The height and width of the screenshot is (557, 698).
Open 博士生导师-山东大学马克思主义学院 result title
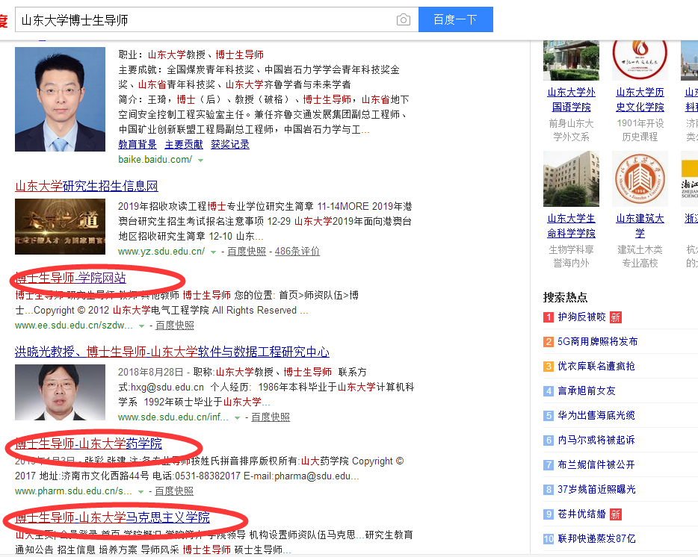coord(113,517)
